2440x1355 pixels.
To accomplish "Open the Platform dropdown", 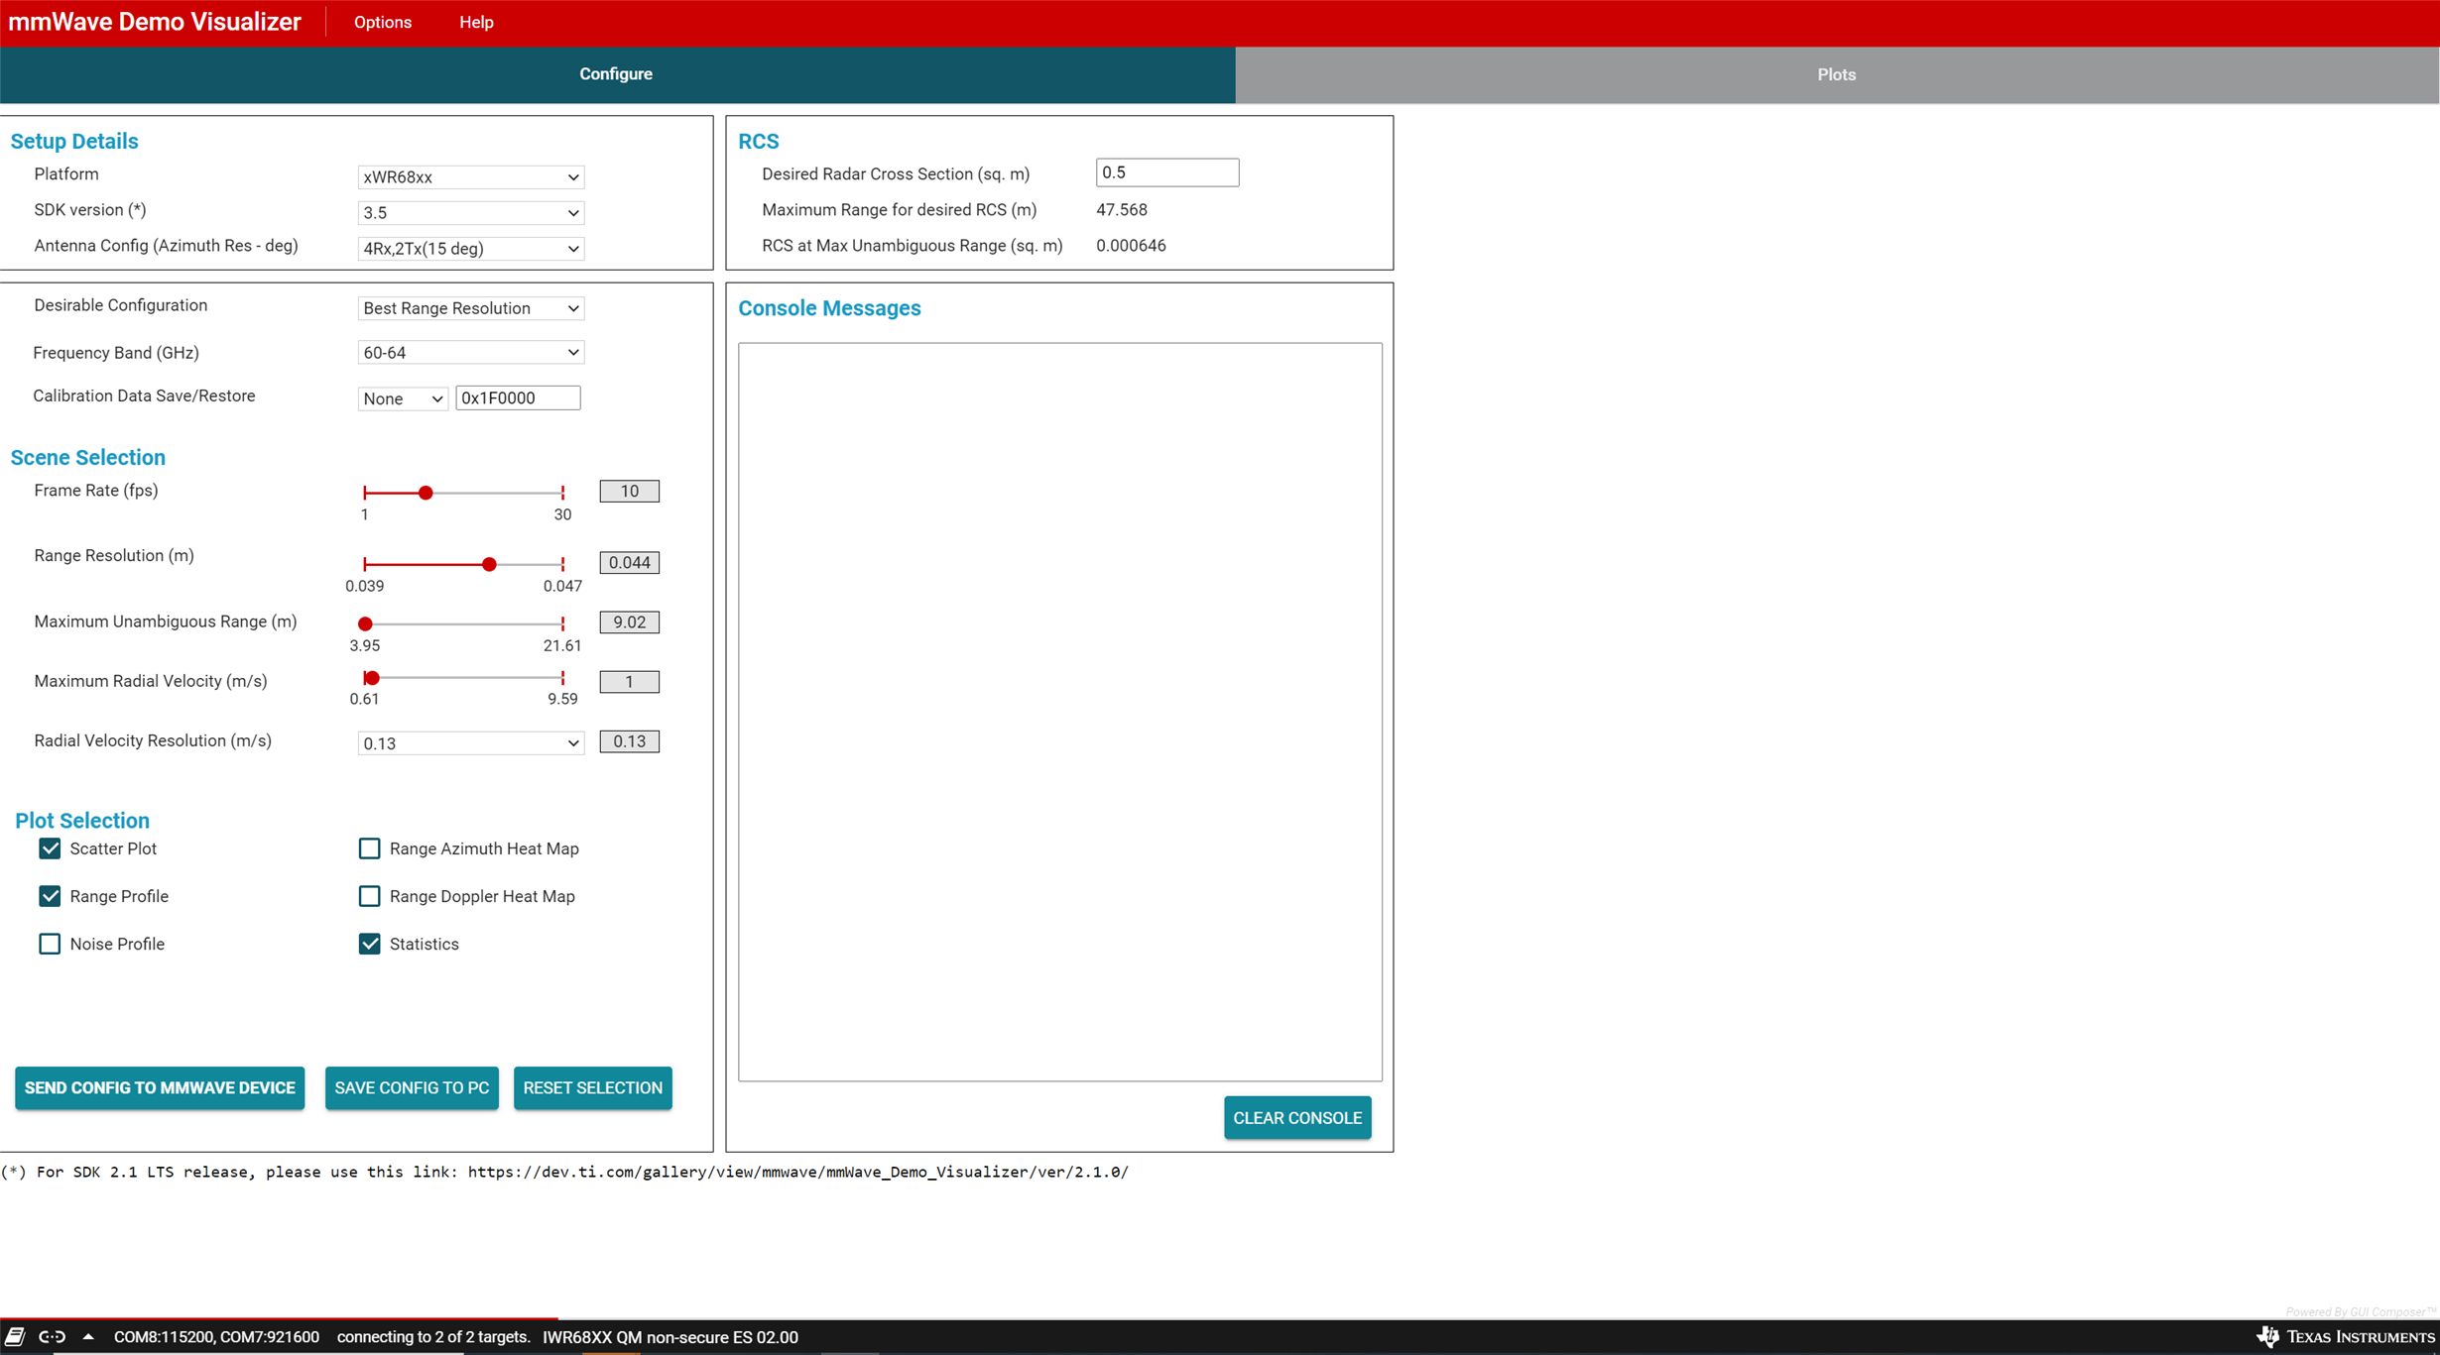I will click(470, 177).
